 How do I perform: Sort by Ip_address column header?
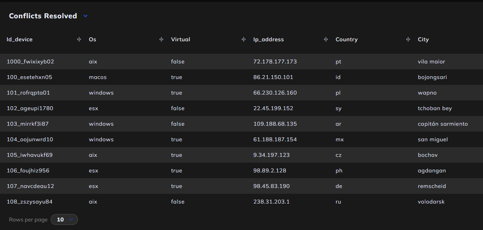[x=269, y=39]
